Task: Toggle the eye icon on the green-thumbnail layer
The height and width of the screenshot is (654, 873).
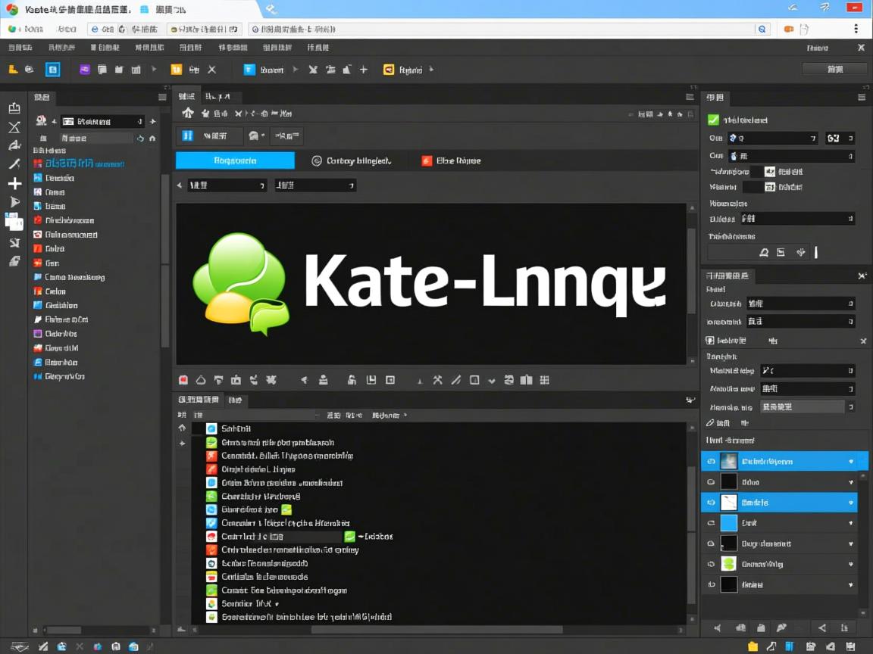Action: pos(710,563)
